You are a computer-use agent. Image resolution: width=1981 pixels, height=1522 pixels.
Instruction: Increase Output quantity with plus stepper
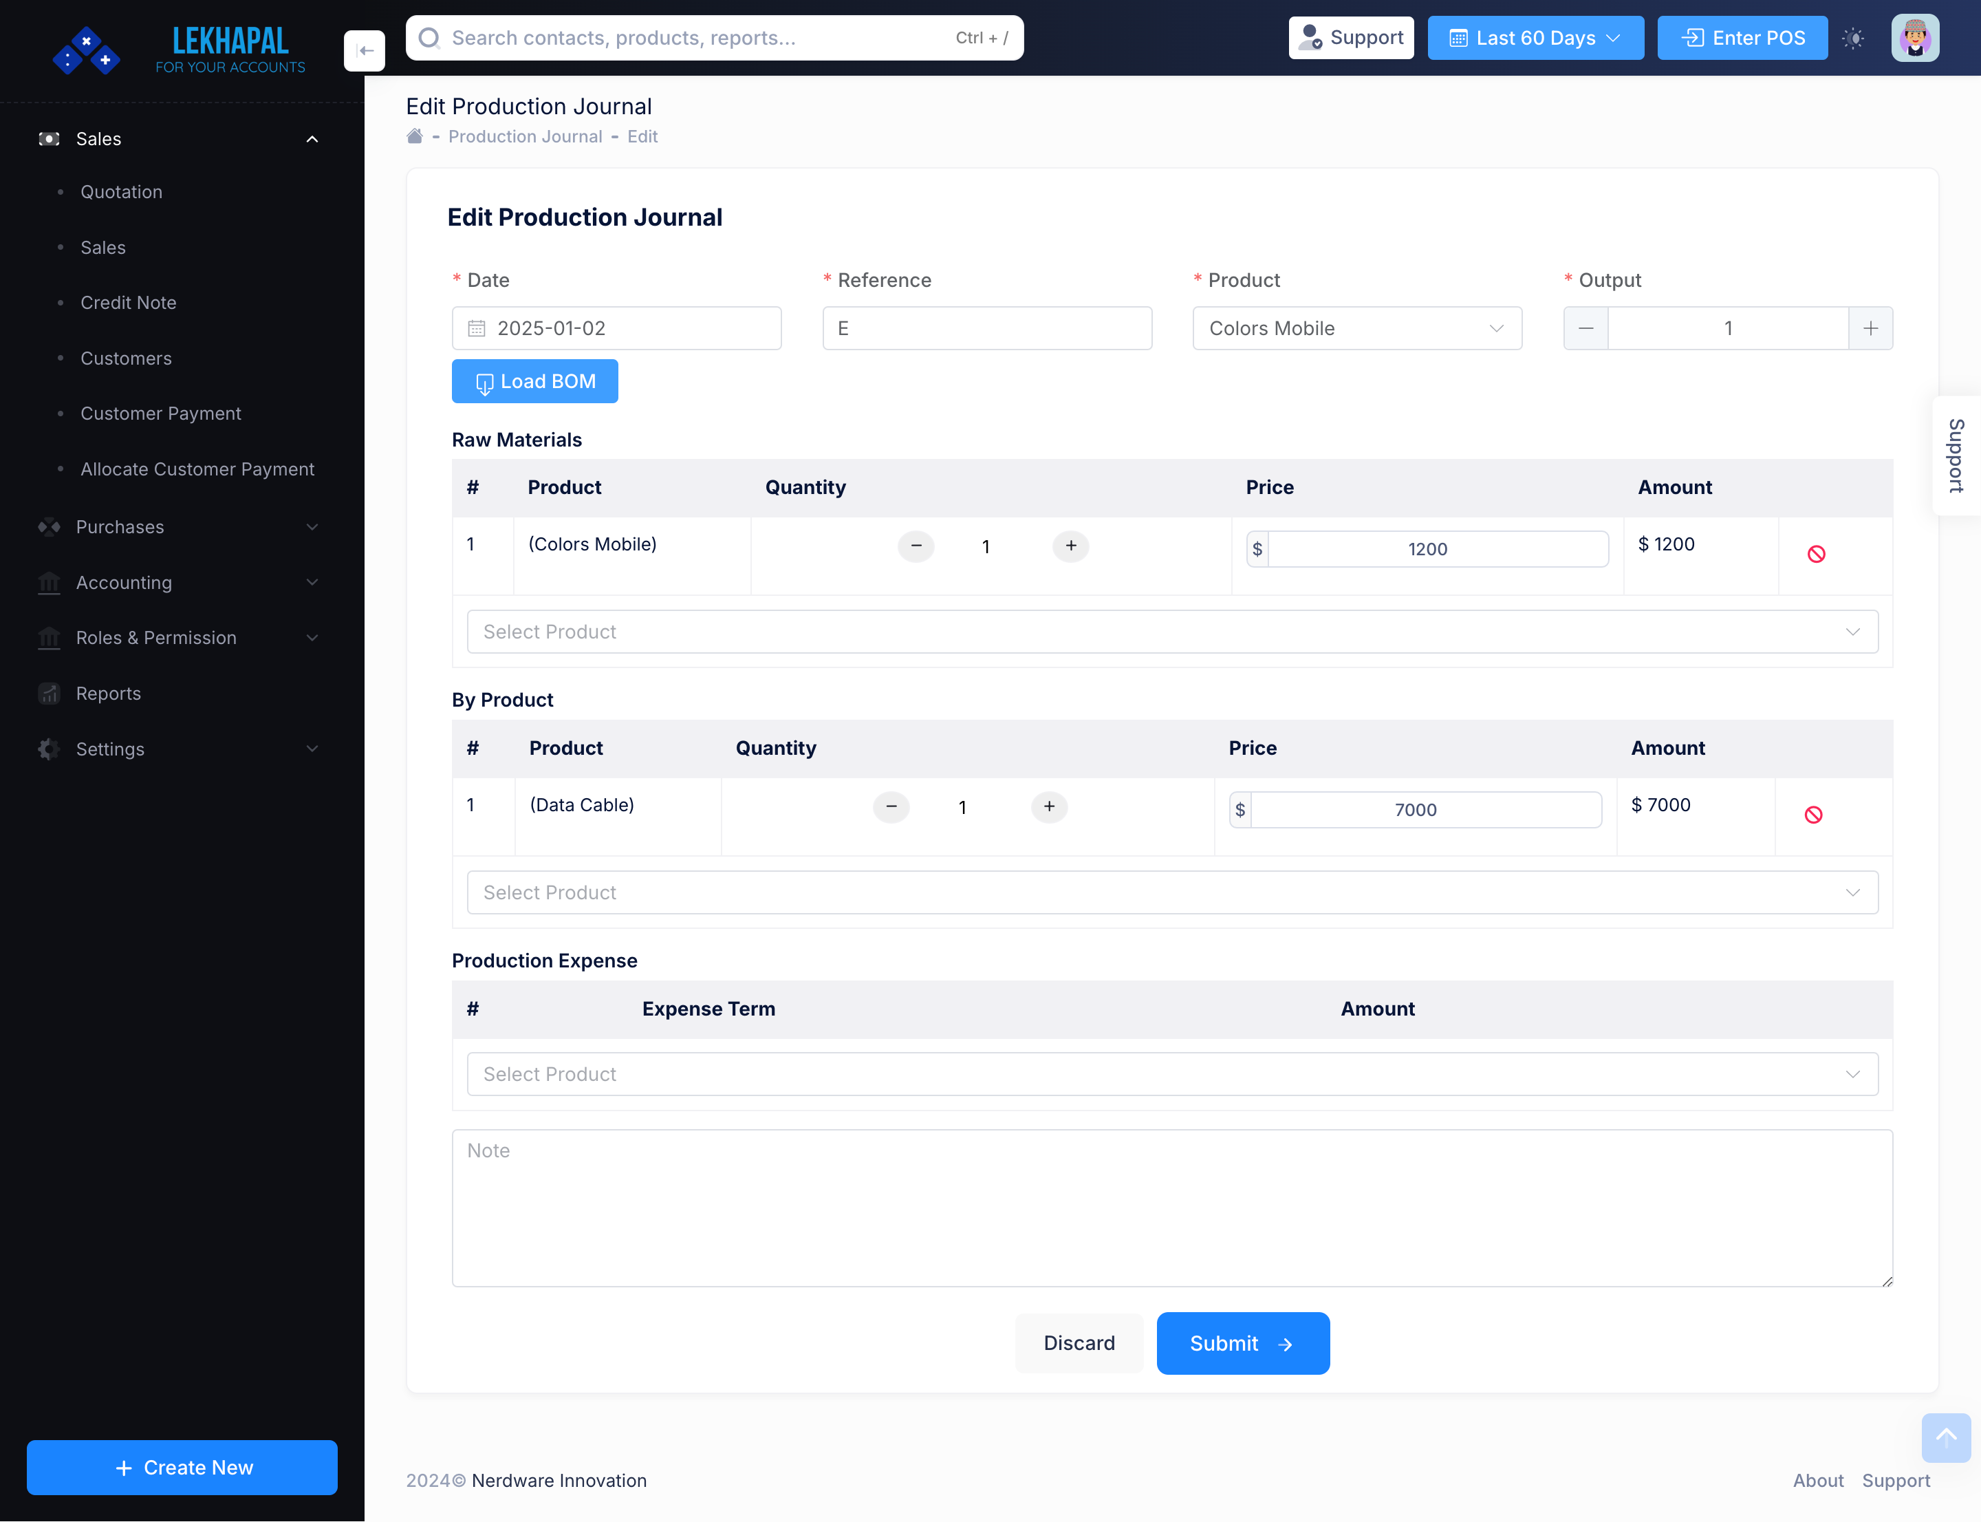1870,328
